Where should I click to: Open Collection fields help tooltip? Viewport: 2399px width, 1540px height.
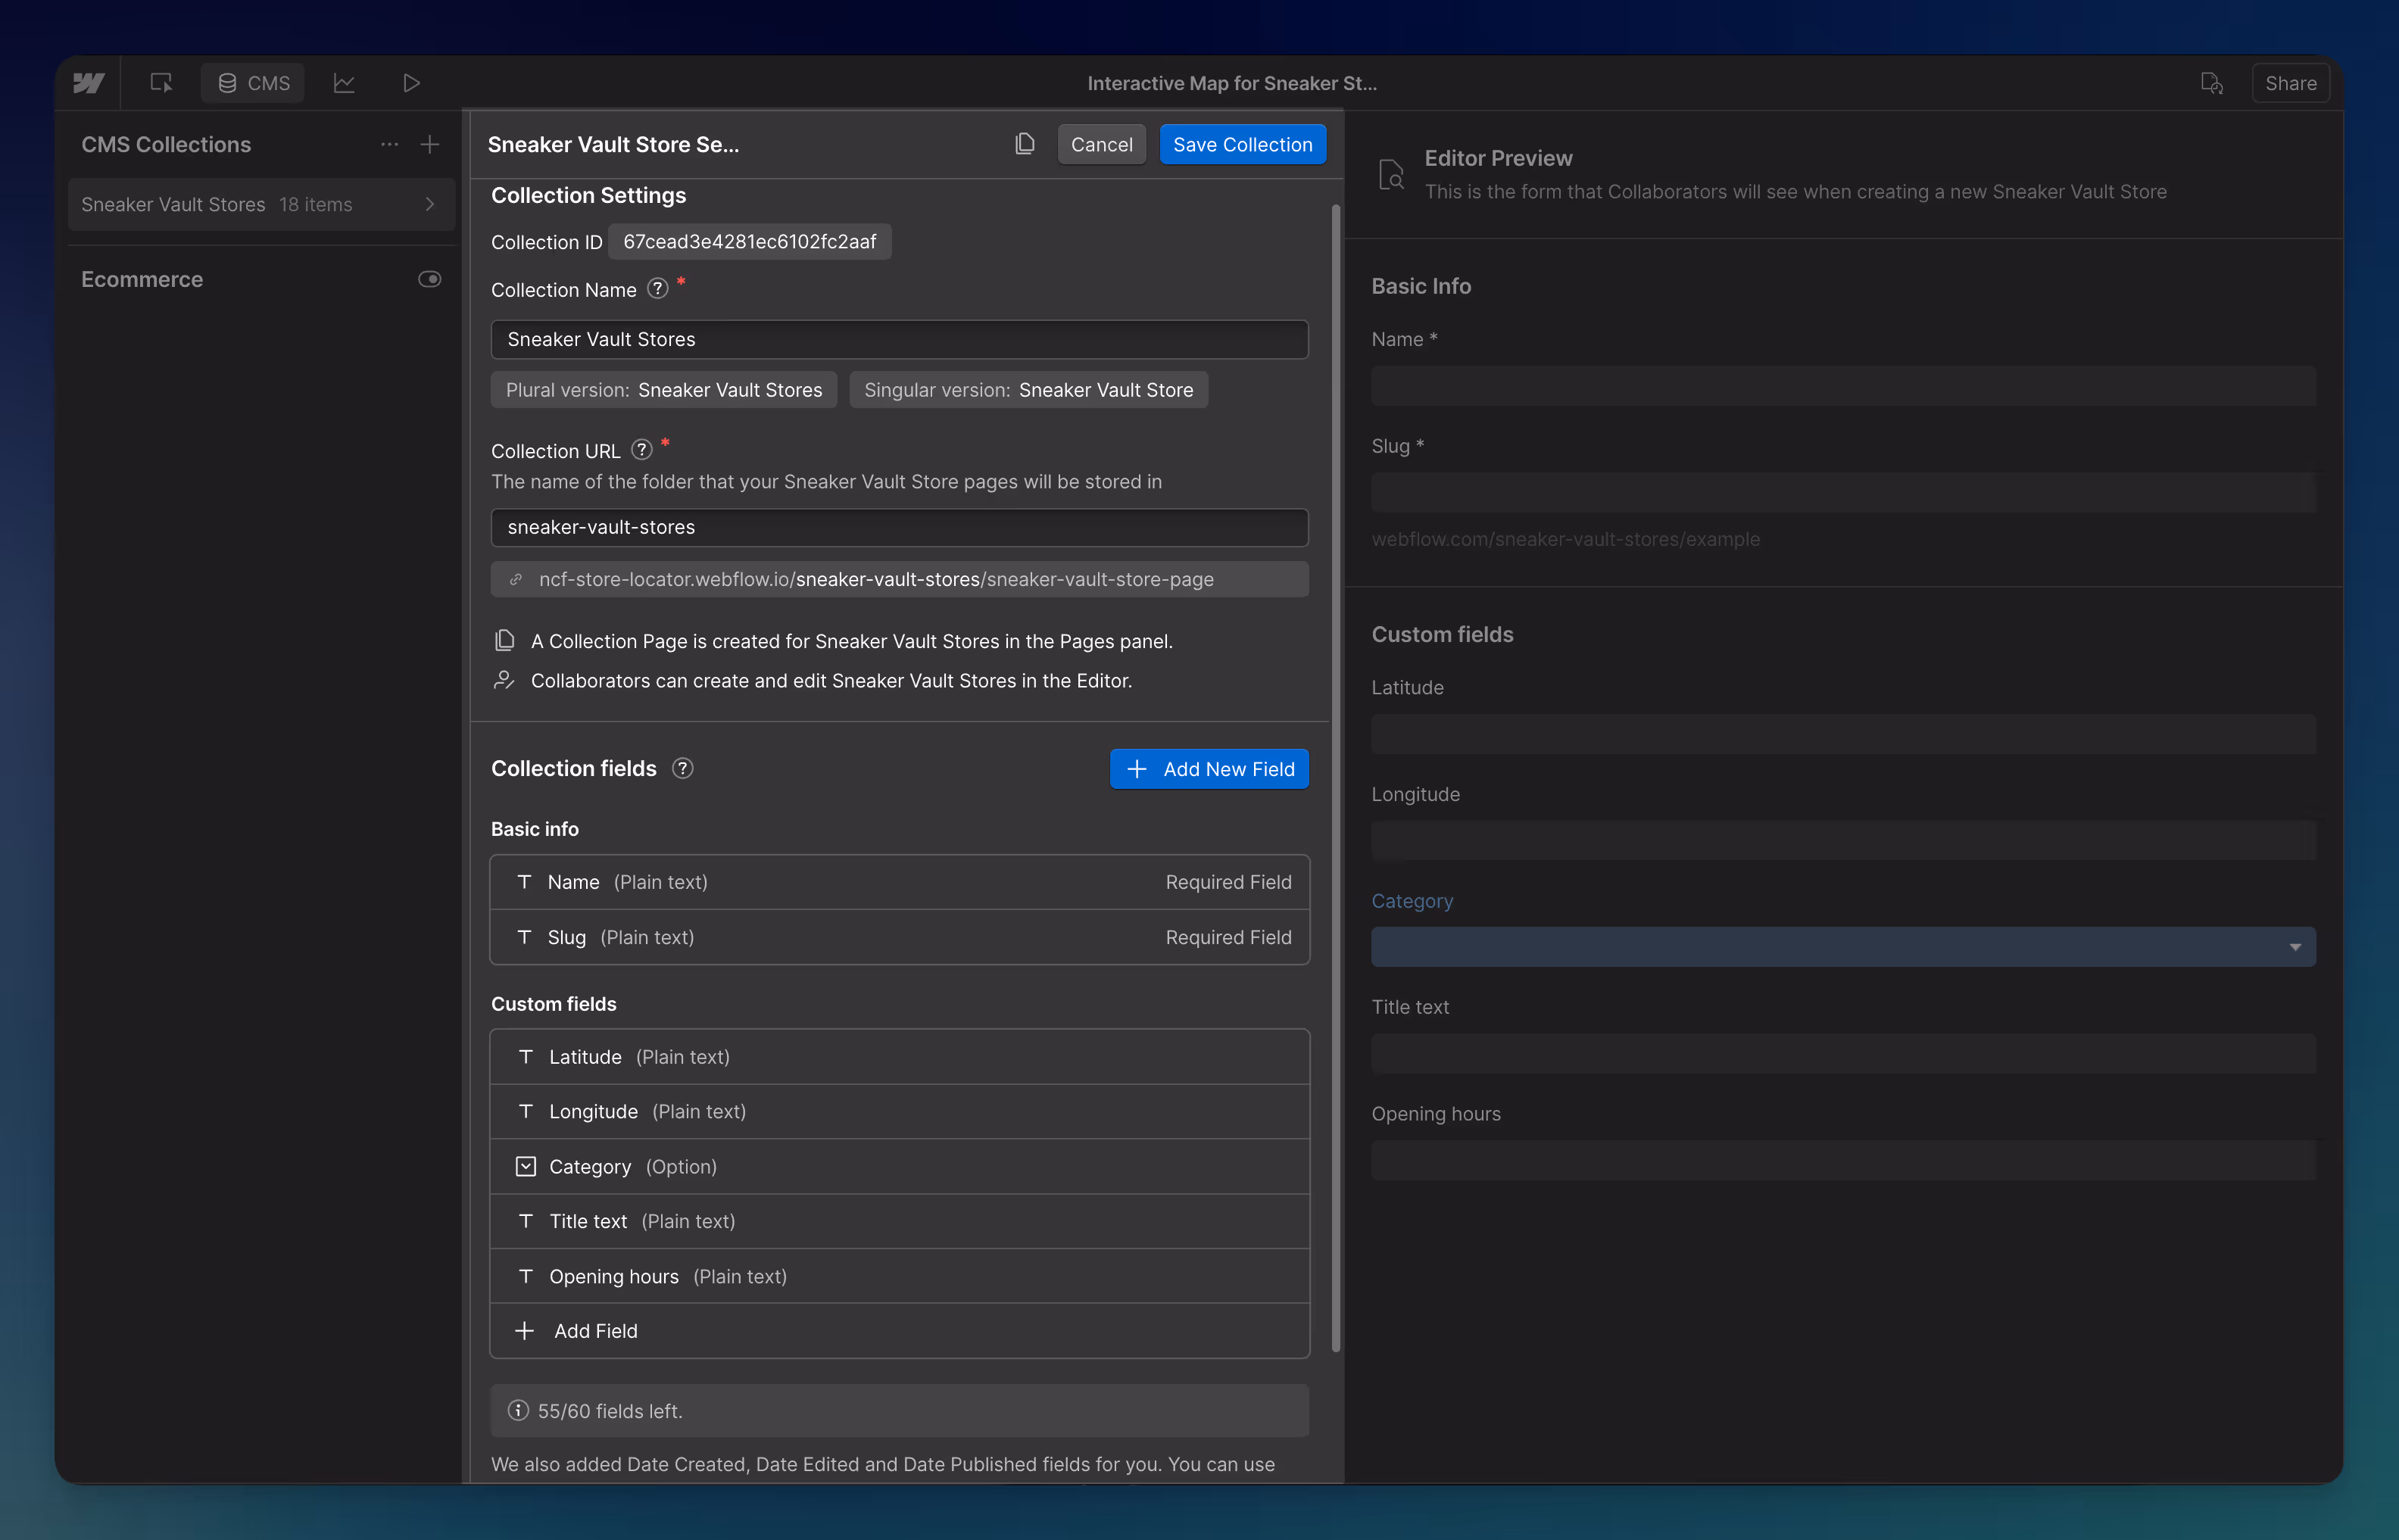pos(682,768)
